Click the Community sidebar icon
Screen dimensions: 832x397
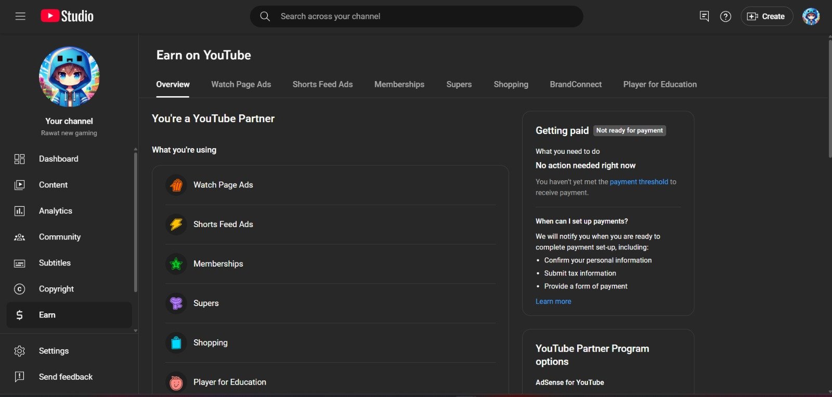tap(19, 237)
